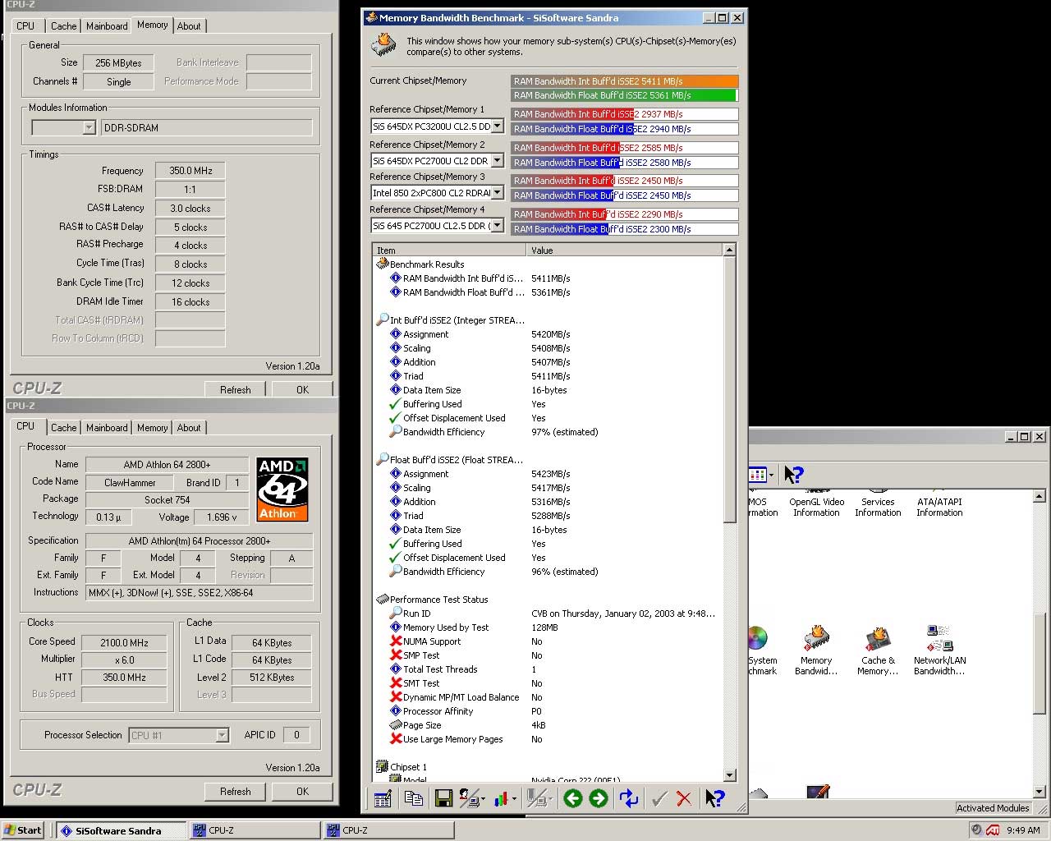Open the Cache & Memory module icon
Screen dimensions: 1051x841
878,639
